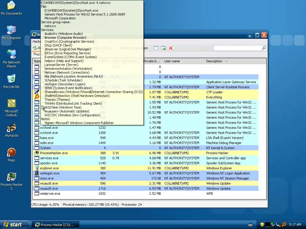Sort by the User name column header
Image resolution: width=306 pixels, height=229 pixels.
coord(184,61)
